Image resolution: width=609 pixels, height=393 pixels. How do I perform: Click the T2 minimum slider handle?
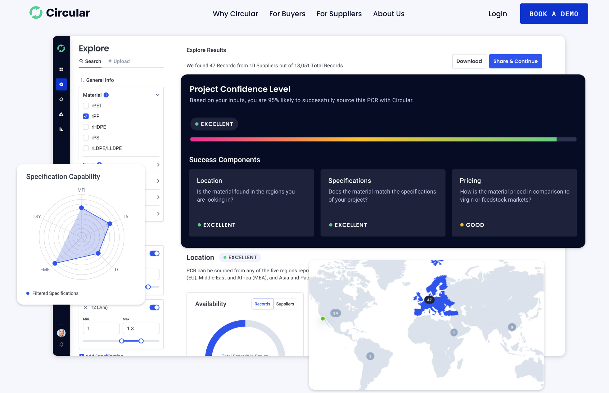[x=122, y=341]
